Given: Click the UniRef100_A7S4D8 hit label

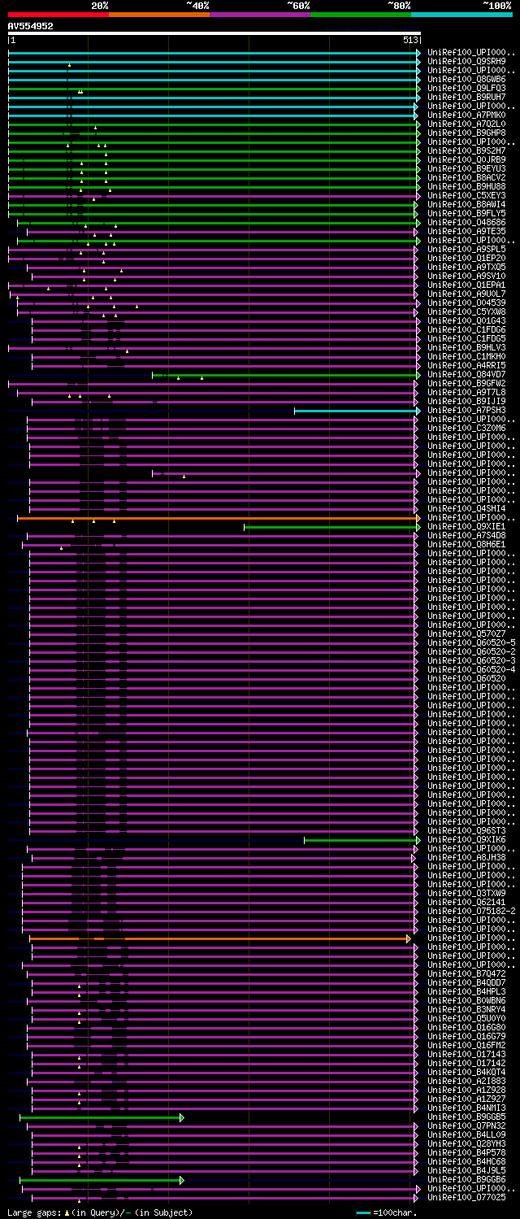Looking at the screenshot, I should point(466,535).
